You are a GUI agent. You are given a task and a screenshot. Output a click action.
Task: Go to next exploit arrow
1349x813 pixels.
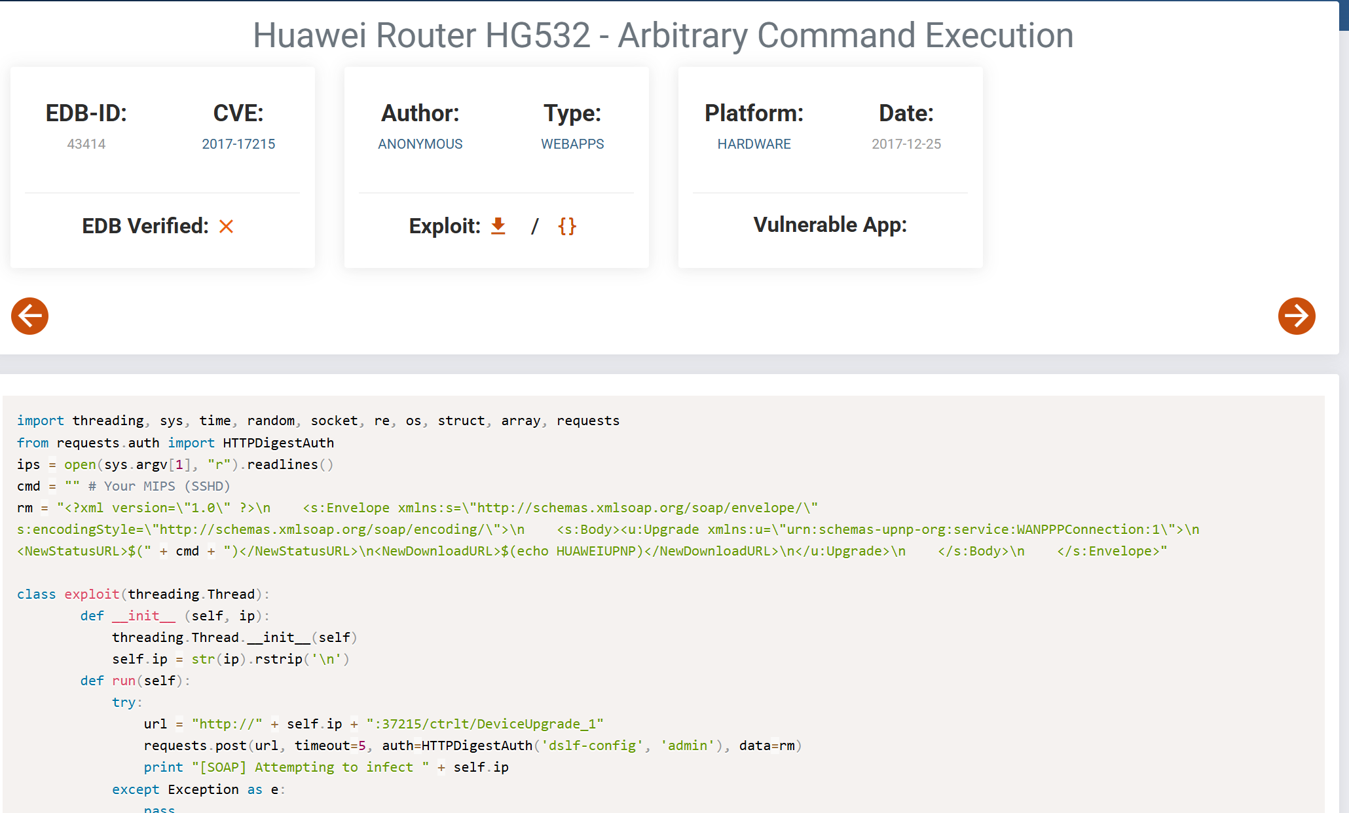pos(1296,316)
